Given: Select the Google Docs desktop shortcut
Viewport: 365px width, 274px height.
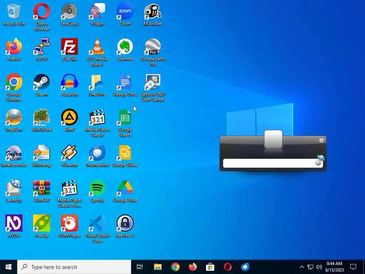Looking at the screenshot, I should point(125,85).
